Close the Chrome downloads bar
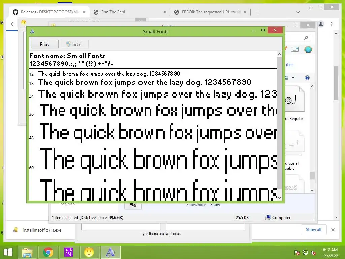The width and height of the screenshot is (345, 259). pos(333,230)
